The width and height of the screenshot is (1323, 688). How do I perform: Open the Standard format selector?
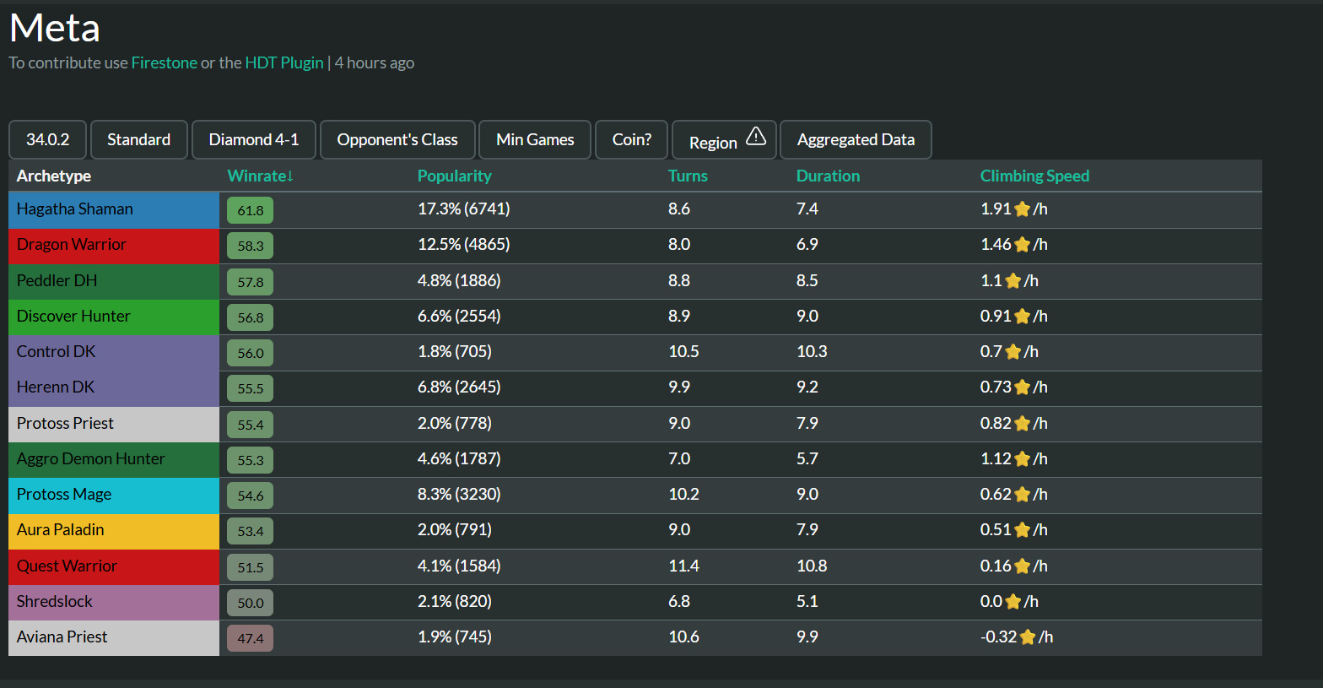pos(138,139)
